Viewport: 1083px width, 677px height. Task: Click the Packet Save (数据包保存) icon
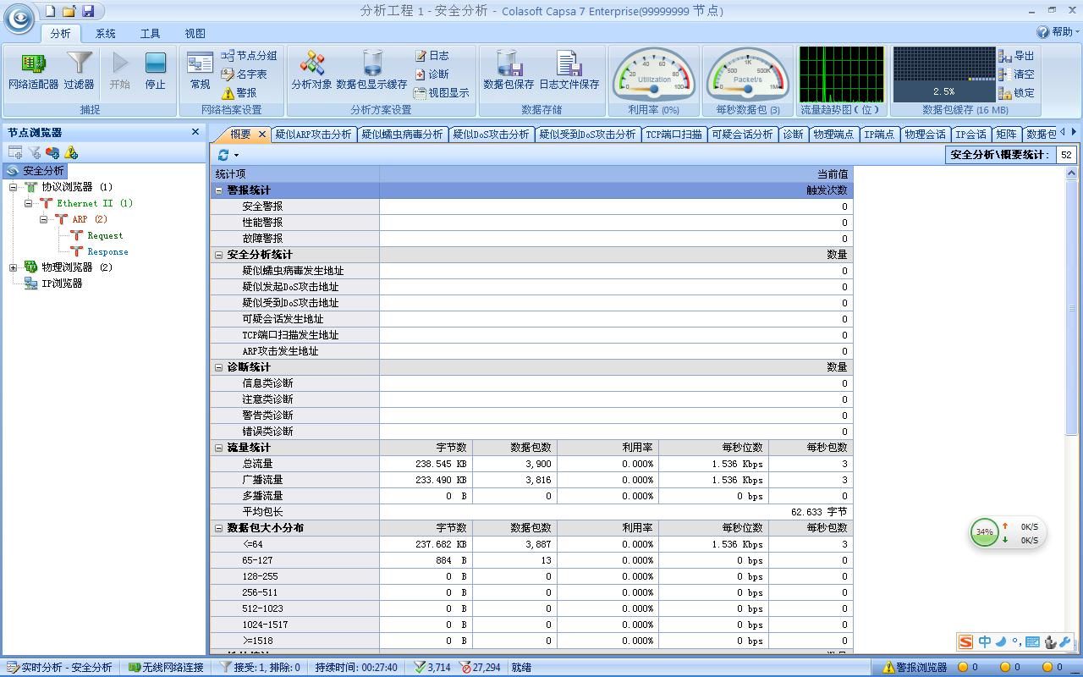point(508,70)
